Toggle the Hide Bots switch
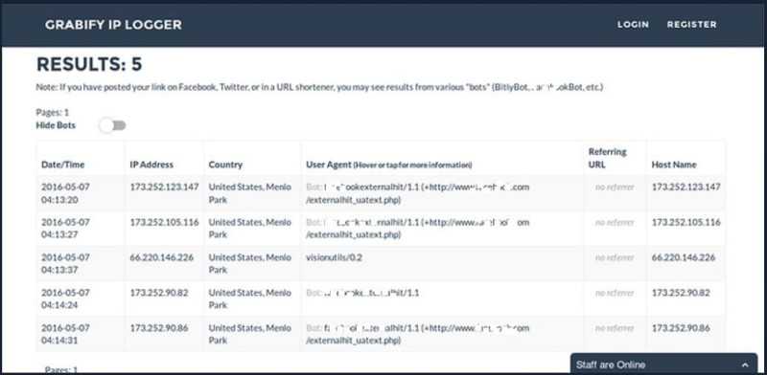 point(113,126)
